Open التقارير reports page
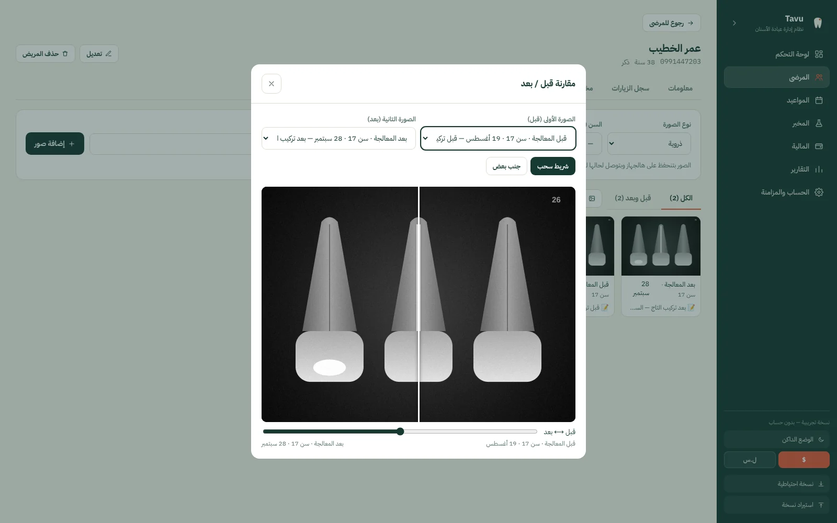 coord(777,169)
